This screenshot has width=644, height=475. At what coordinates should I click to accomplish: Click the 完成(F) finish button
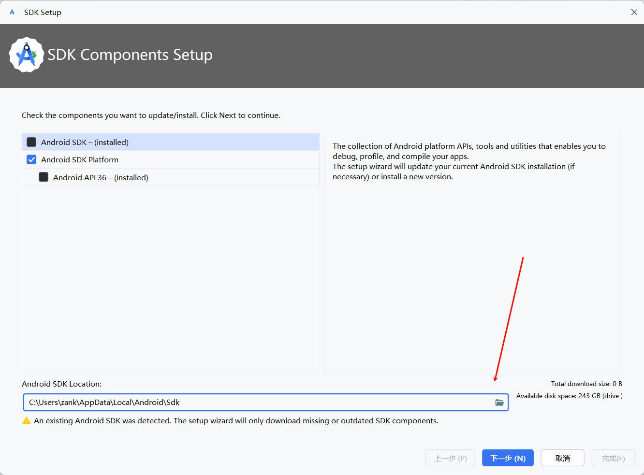pos(613,458)
